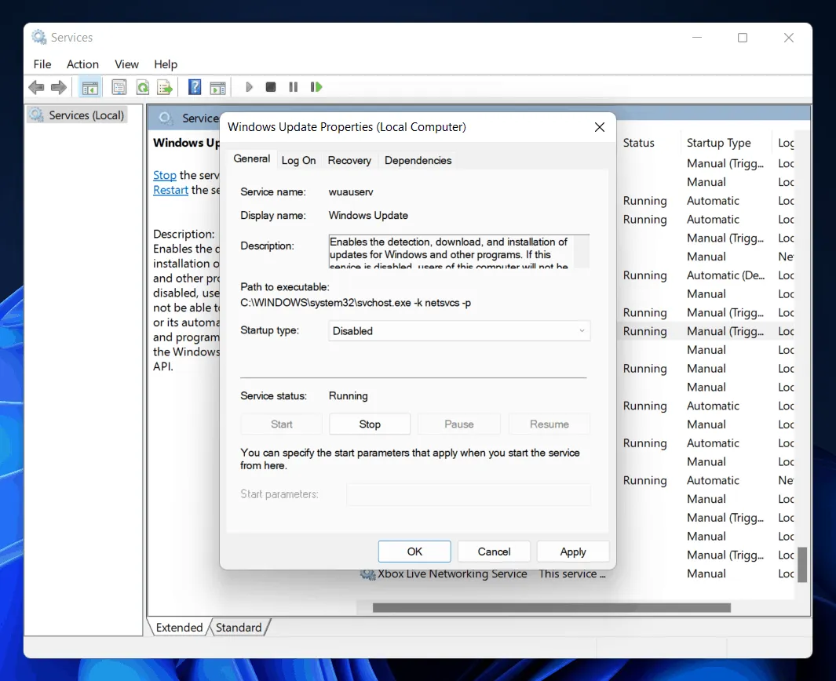
Task: Click the Description text box in dialog
Action: (459, 251)
